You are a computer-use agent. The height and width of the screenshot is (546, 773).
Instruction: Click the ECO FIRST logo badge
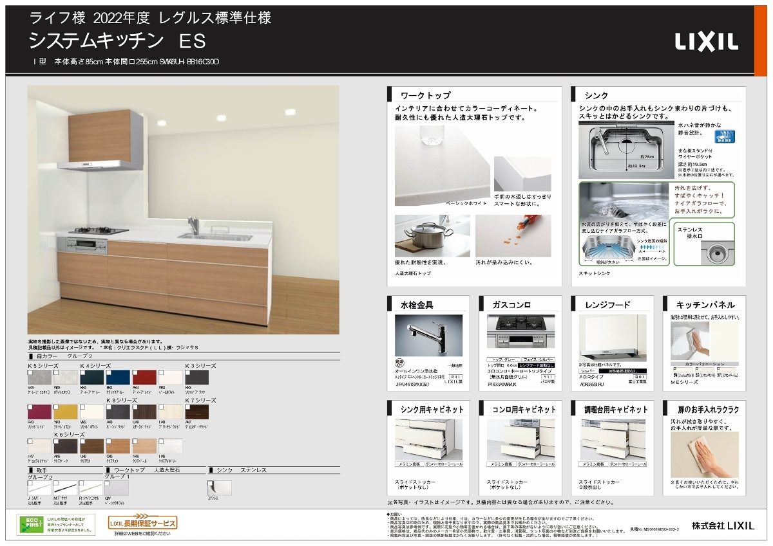click(x=29, y=524)
